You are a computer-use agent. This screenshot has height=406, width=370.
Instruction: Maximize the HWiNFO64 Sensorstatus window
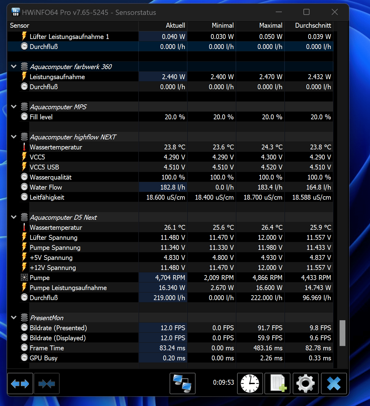click(x=306, y=12)
